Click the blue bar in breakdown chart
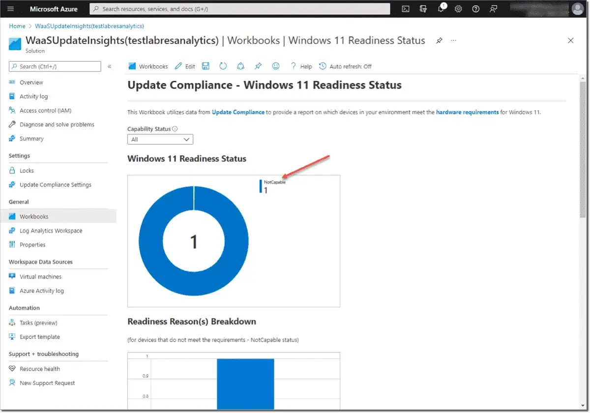The image size is (590, 413). click(x=245, y=383)
